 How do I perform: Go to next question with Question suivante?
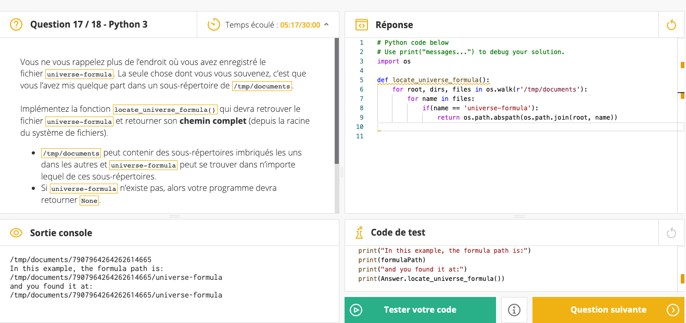609,310
